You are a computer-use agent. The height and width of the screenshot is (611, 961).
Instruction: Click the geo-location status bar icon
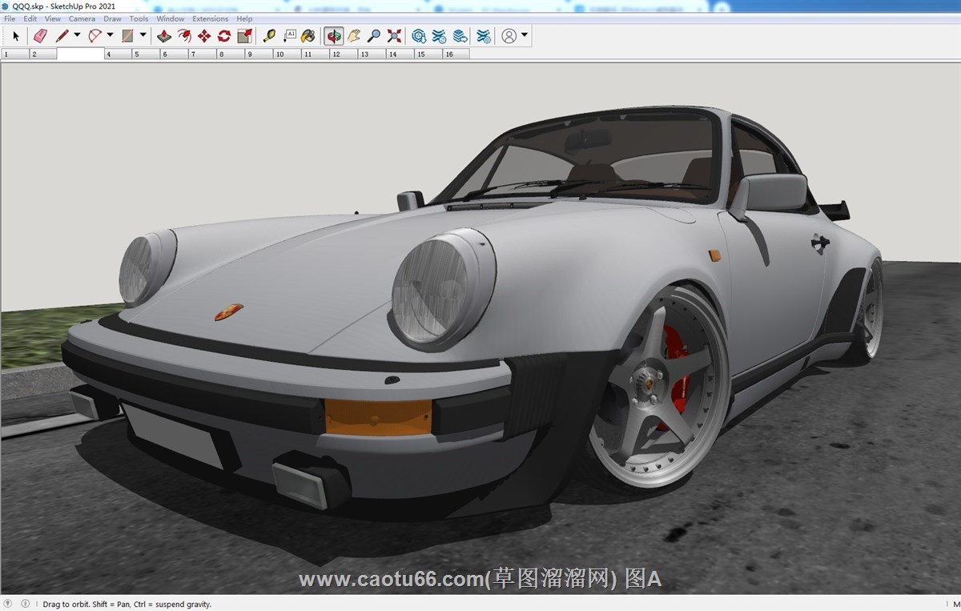click(x=8, y=604)
